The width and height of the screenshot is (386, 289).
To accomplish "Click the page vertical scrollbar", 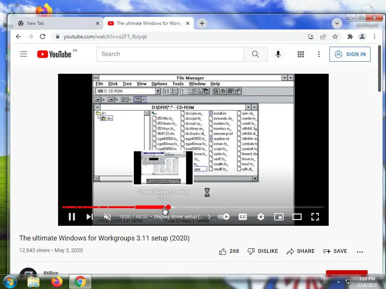I will coord(380,69).
